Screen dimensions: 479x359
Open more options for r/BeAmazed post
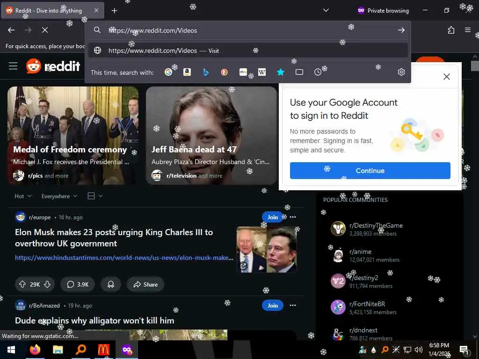click(293, 305)
